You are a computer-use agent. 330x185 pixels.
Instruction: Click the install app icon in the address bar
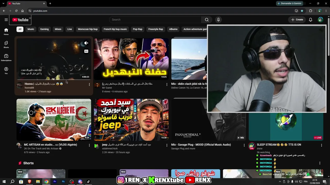pos(296,11)
